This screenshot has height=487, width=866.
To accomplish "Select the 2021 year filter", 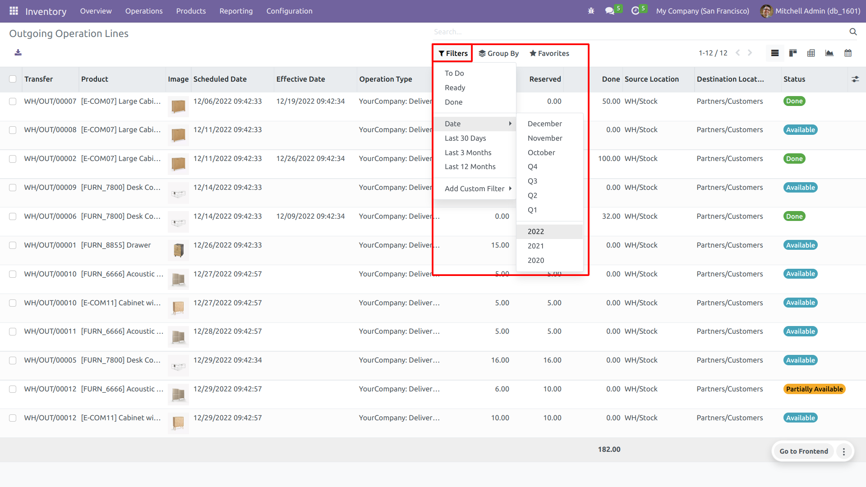I will (536, 246).
